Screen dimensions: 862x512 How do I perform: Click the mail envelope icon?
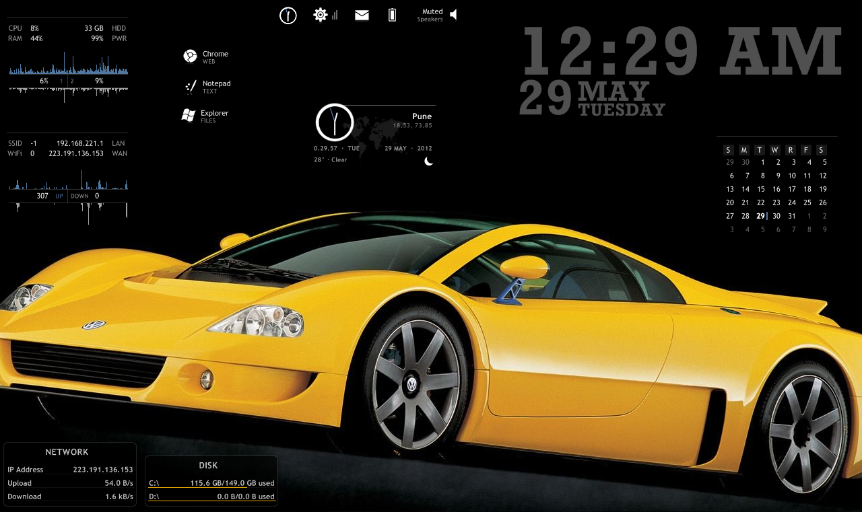pos(361,14)
